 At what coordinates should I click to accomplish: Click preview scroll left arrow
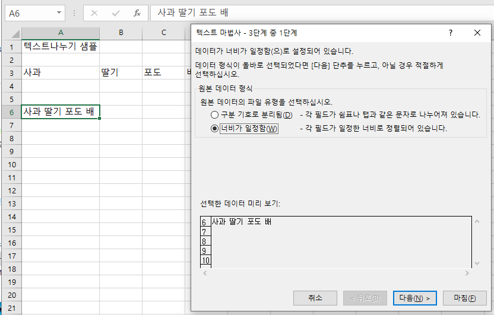click(x=205, y=273)
